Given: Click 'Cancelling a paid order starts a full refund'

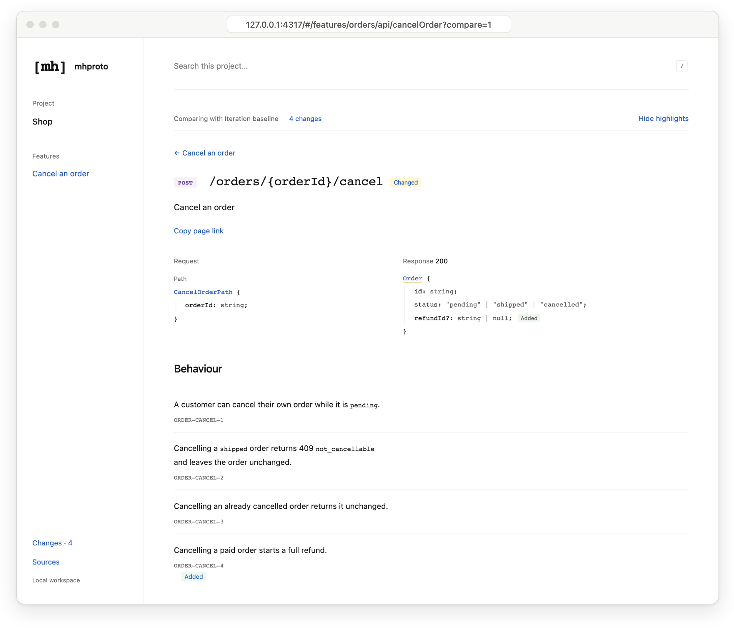Looking at the screenshot, I should point(250,550).
